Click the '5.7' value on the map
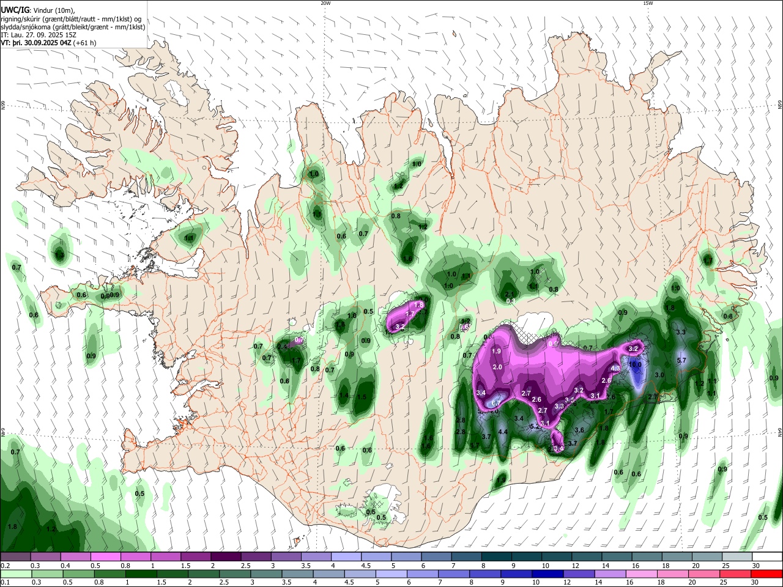The image size is (783, 587). pyautogui.click(x=682, y=361)
